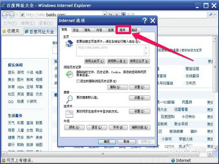Screen dimensions: 219x164
Task: Click the Baidu paw search provider icon
Action: tap(124, 14)
